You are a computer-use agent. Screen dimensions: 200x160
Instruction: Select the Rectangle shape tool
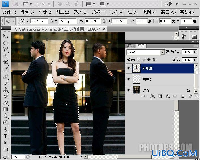coord(5,149)
